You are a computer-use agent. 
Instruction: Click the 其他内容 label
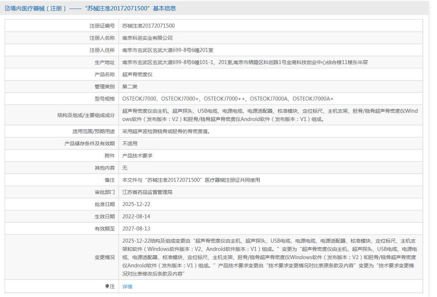click(x=105, y=168)
